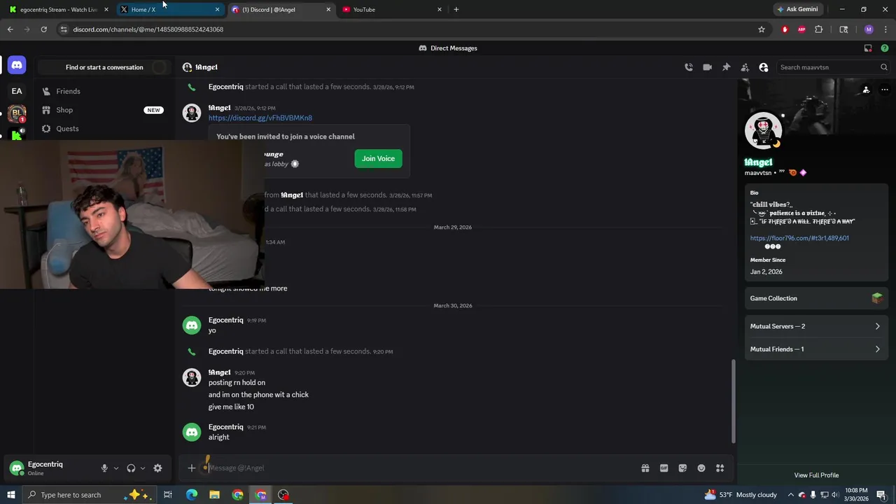Viewport: 896px width, 504px height.
Task: Show hidden system tray icons chevron
Action: (x=791, y=495)
